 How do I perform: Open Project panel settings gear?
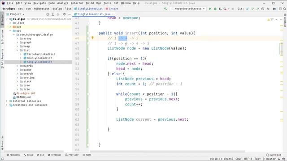click(x=64, y=14)
